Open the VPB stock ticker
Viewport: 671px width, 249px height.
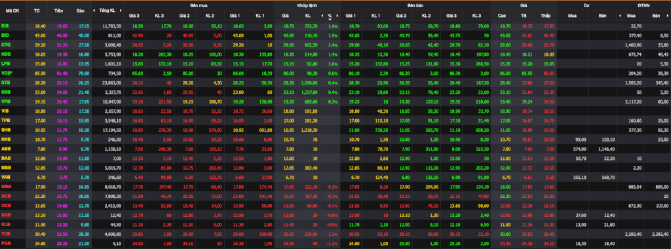(x=5, y=101)
